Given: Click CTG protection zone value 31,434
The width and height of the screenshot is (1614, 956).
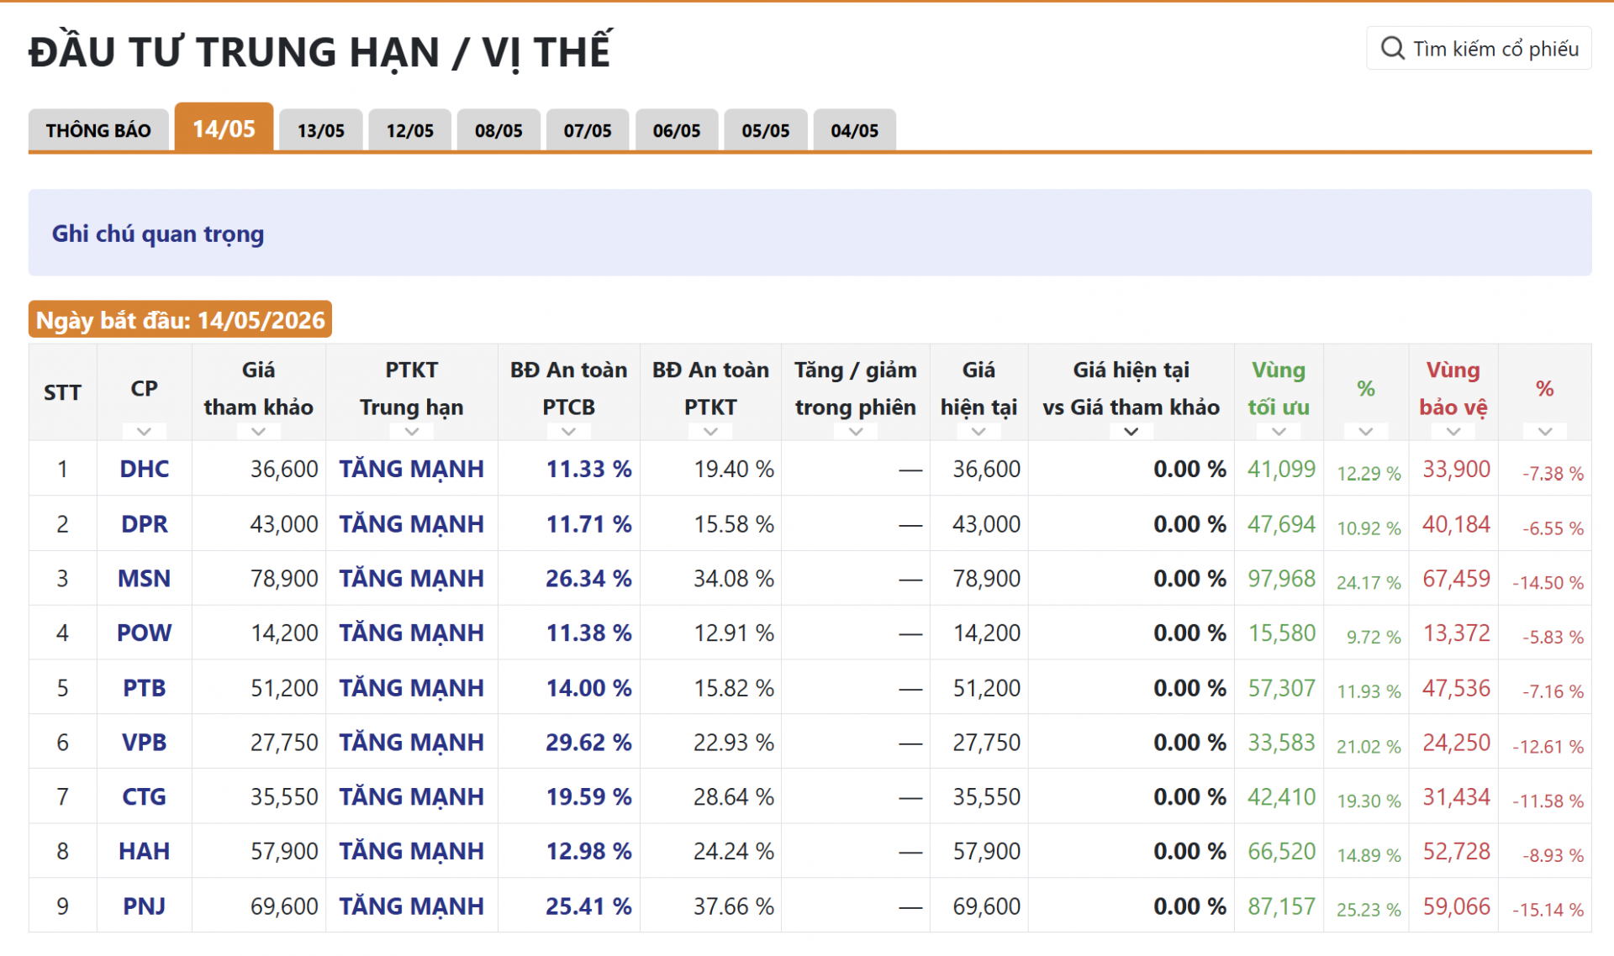Looking at the screenshot, I should click(x=1456, y=797).
